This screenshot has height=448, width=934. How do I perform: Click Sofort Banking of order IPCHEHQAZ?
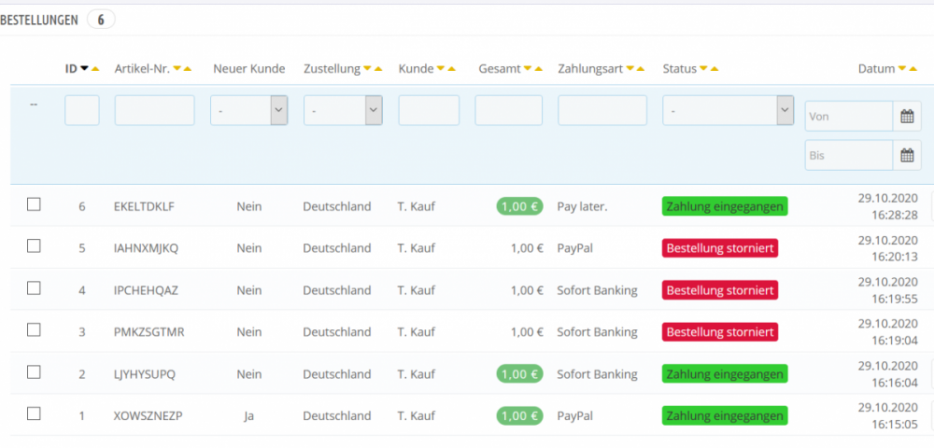point(598,290)
